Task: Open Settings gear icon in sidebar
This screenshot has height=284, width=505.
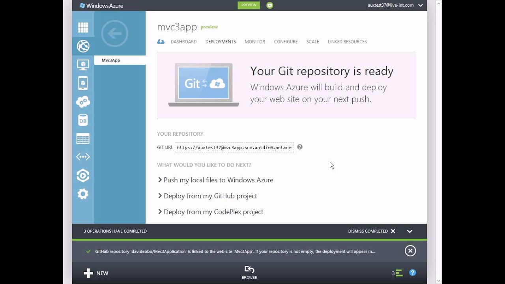Action: [83, 194]
